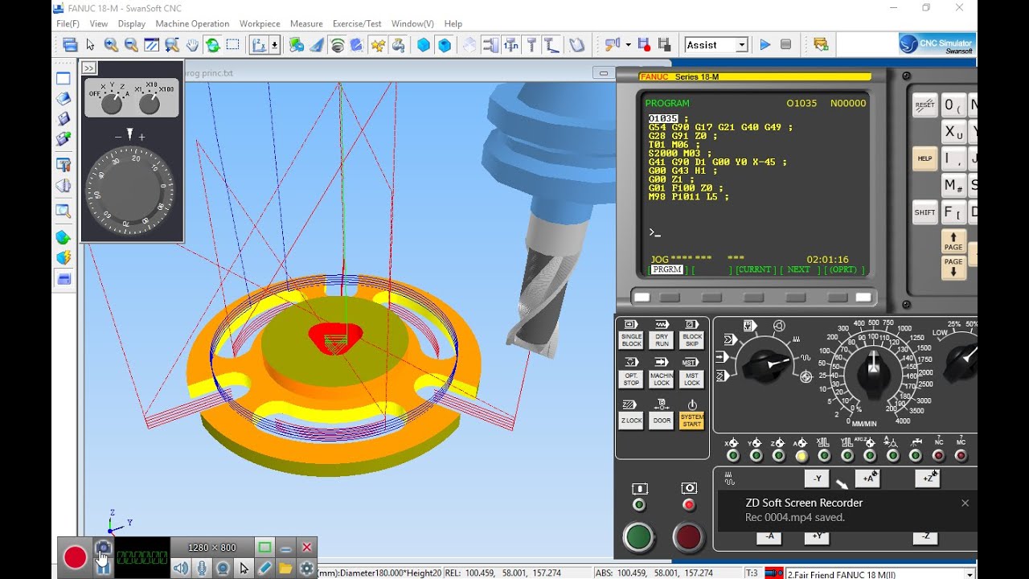Open the Assist mode combo box
Screen dimensions: 1029x579
click(x=716, y=45)
